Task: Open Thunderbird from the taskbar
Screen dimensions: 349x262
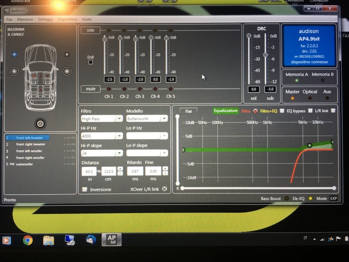Action: [91, 240]
